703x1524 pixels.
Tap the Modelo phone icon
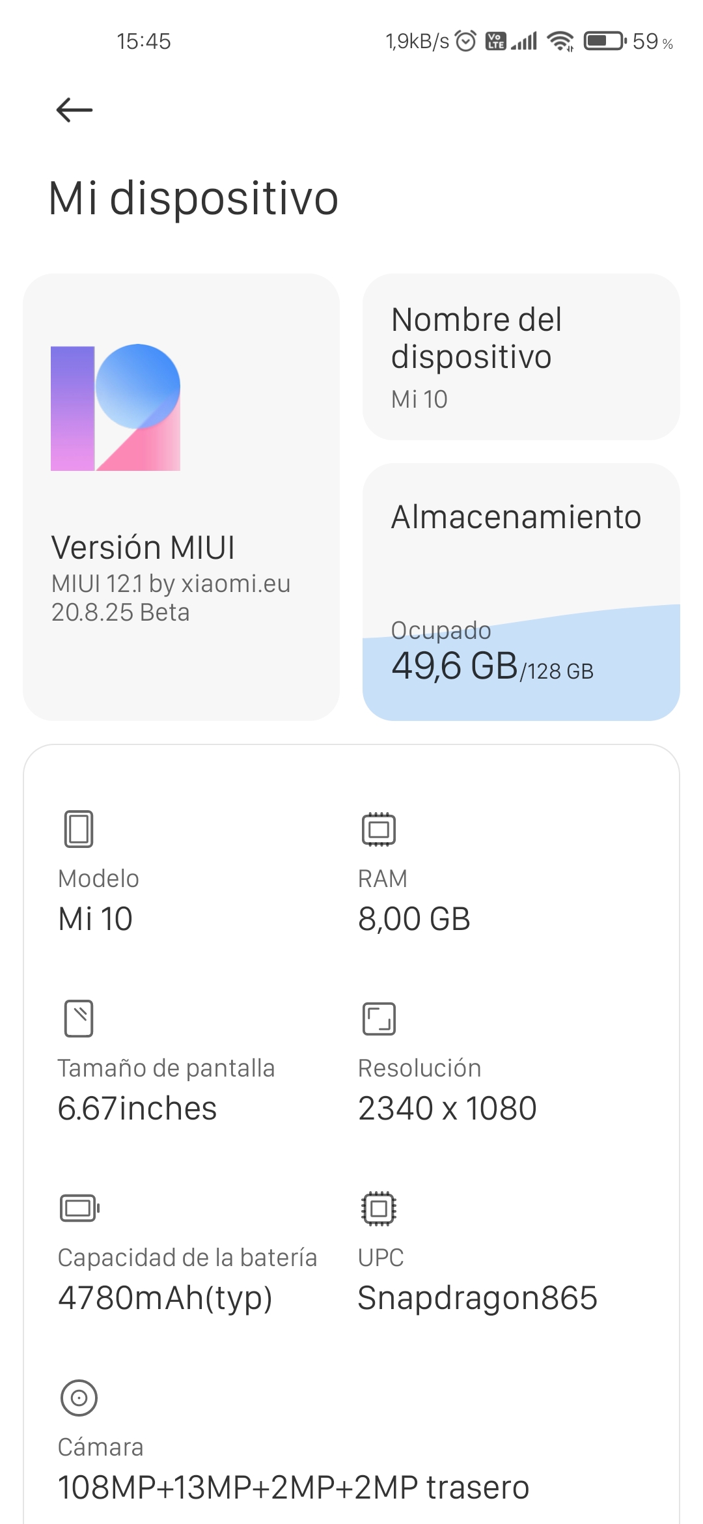point(79,828)
